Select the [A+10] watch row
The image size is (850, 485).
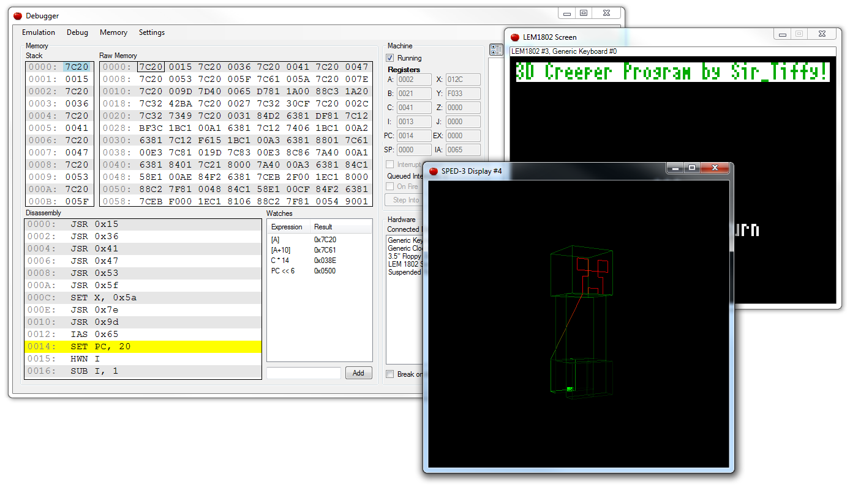coord(319,250)
